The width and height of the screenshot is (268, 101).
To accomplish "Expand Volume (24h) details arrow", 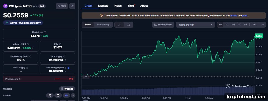I will coord(33,48).
